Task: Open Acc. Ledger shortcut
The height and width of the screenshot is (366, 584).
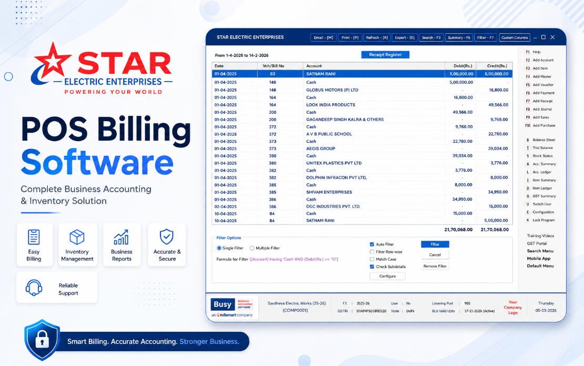Action: tap(539, 172)
